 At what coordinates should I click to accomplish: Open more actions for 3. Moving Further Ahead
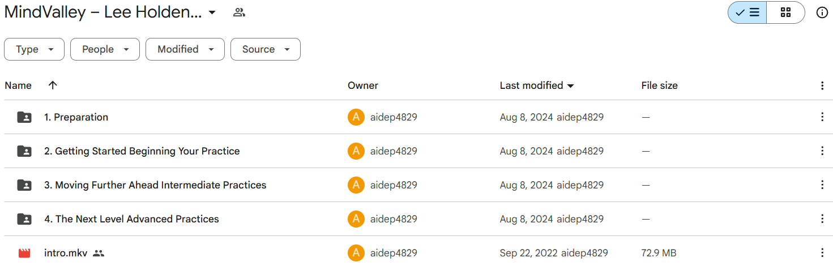pyautogui.click(x=822, y=185)
